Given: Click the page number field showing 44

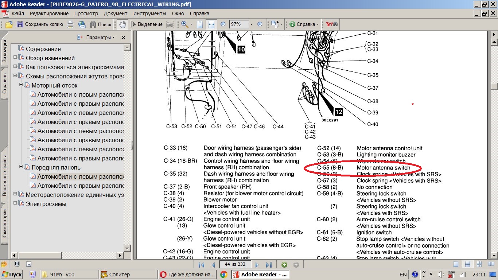Looking at the screenshot, I should click(x=235, y=264).
